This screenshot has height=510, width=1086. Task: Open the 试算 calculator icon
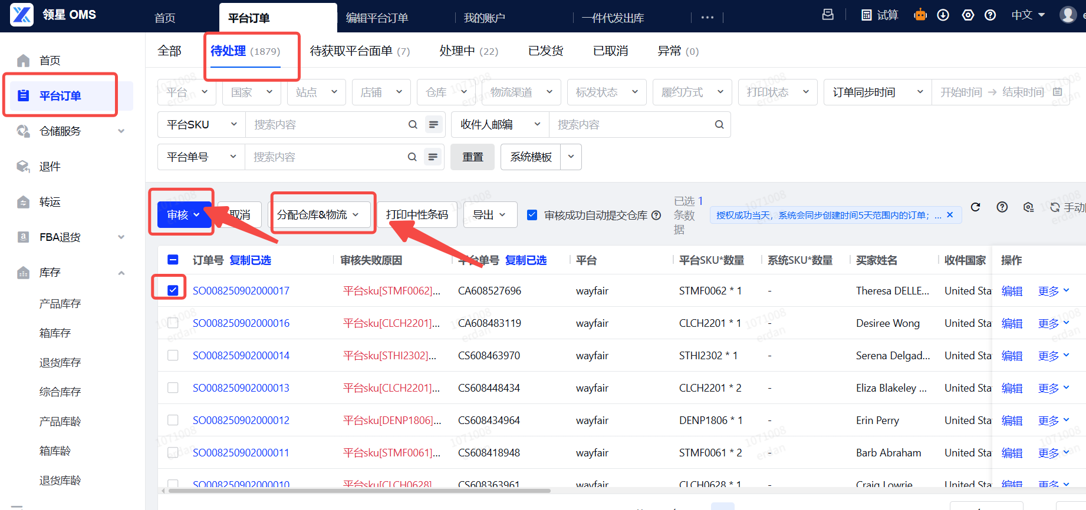click(867, 15)
